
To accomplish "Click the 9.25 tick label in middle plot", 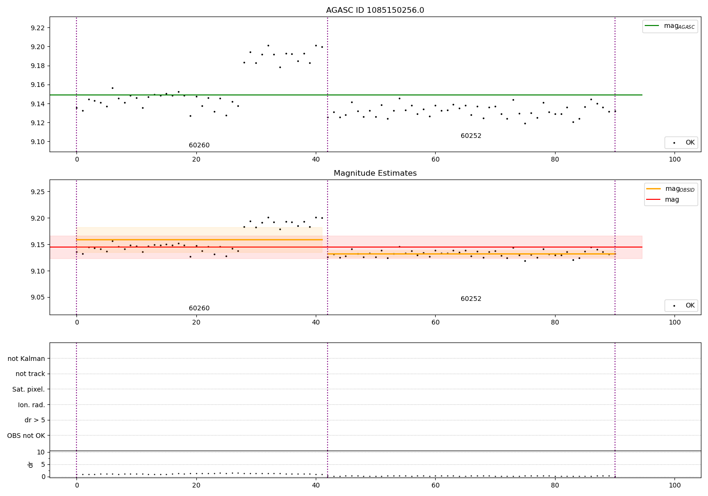I will (x=38, y=192).
